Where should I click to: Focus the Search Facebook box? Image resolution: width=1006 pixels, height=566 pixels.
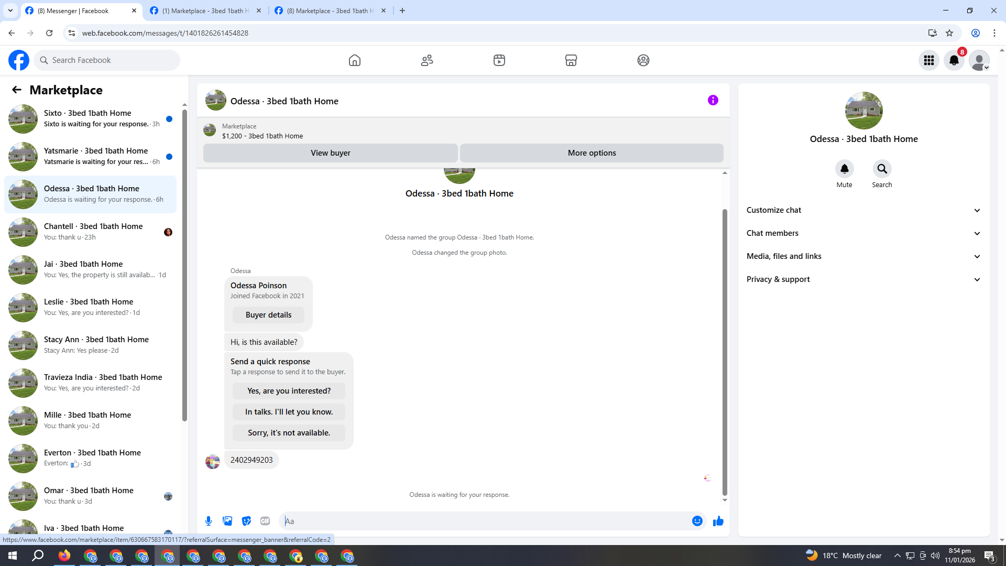pos(107,60)
